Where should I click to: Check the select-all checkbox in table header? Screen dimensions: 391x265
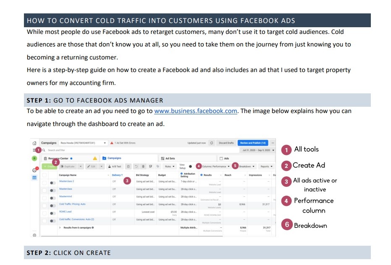click(x=45, y=175)
